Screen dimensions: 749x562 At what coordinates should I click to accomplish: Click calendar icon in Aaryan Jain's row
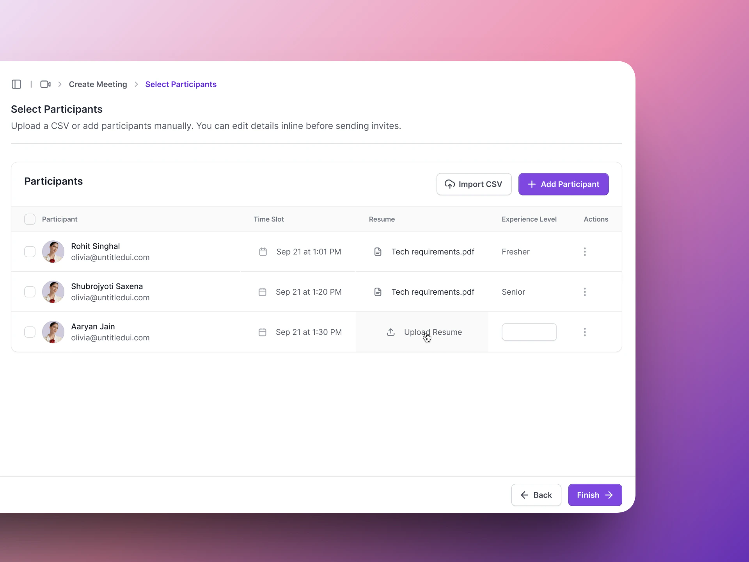[263, 332]
